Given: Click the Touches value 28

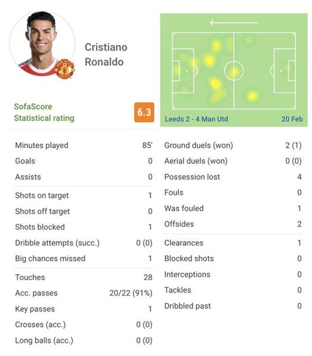Looking at the screenshot, I should click(148, 277).
